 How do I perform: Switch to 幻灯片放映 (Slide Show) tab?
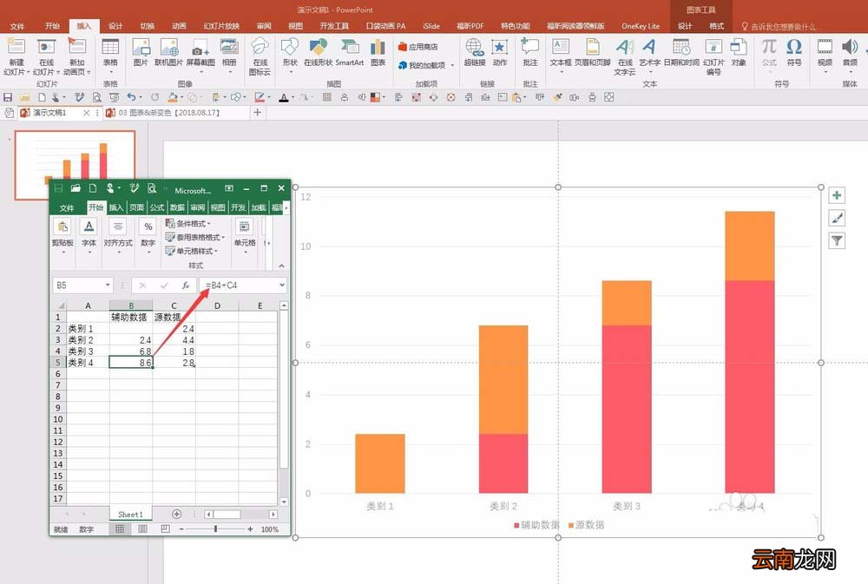click(221, 26)
